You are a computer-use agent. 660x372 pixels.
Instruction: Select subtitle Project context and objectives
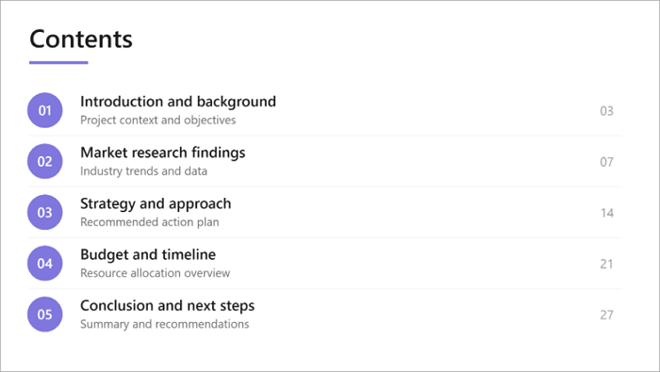pyautogui.click(x=158, y=121)
